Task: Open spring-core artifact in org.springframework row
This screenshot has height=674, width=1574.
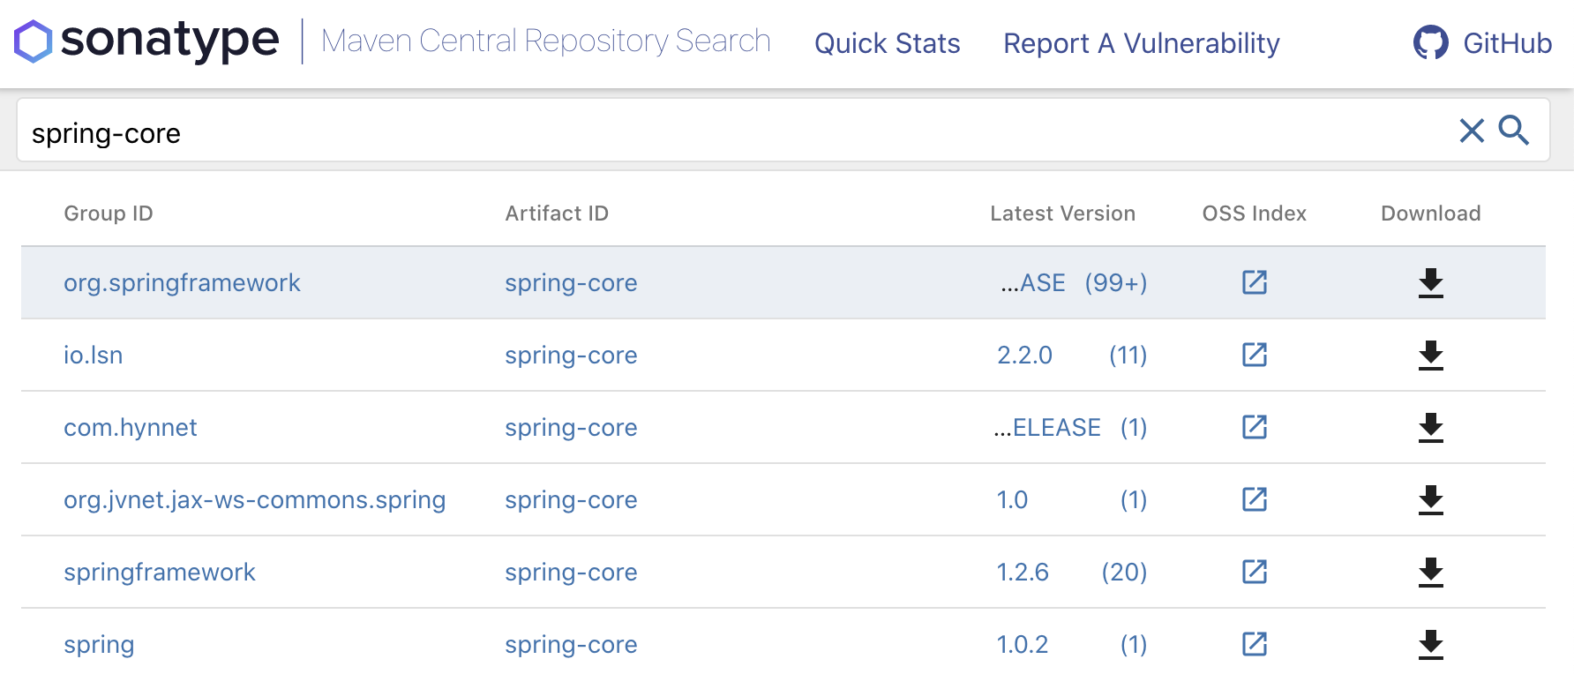Action: (x=571, y=282)
